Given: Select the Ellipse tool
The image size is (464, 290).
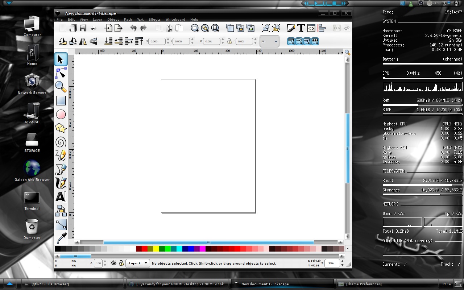Looking at the screenshot, I should [x=61, y=115].
